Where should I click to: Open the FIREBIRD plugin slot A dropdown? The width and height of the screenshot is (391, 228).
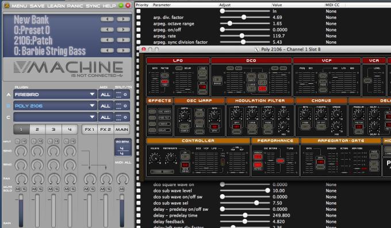click(55, 94)
